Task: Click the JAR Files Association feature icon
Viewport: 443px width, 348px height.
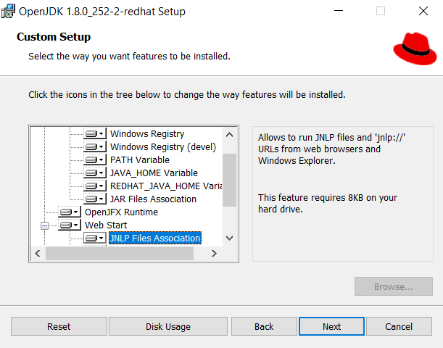Action: click(94, 199)
